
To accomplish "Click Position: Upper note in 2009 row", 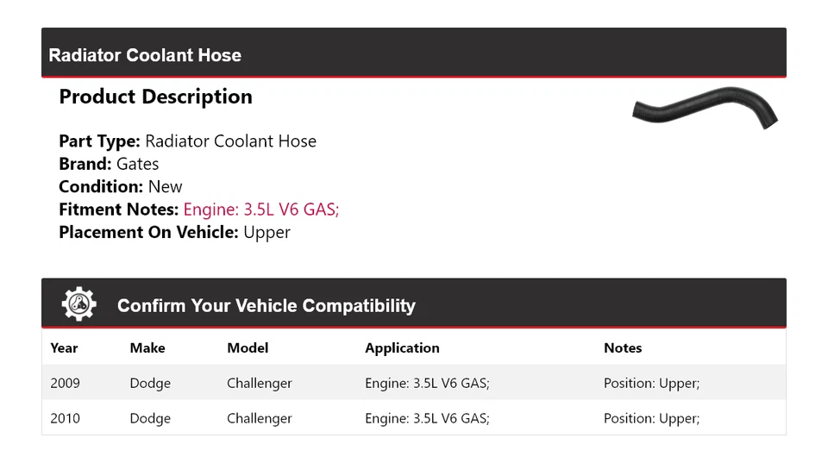I will (x=651, y=383).
